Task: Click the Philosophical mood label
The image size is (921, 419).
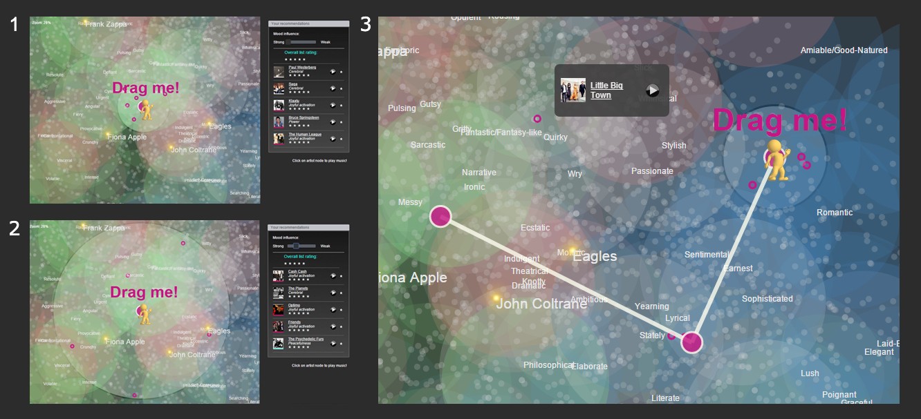Action: click(x=548, y=365)
